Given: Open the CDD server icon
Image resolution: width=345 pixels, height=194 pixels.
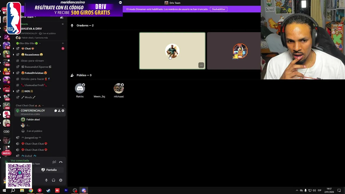Looking at the screenshot, I should click(x=6, y=132).
